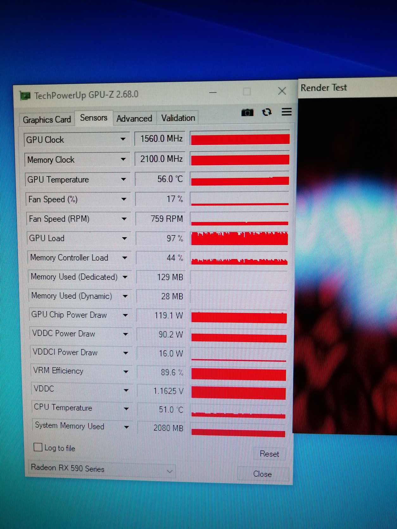The width and height of the screenshot is (397, 529).
Task: Click the Render Test window title
Action: click(324, 87)
